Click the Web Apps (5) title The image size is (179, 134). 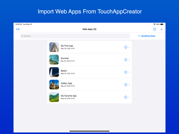[x=89, y=29]
